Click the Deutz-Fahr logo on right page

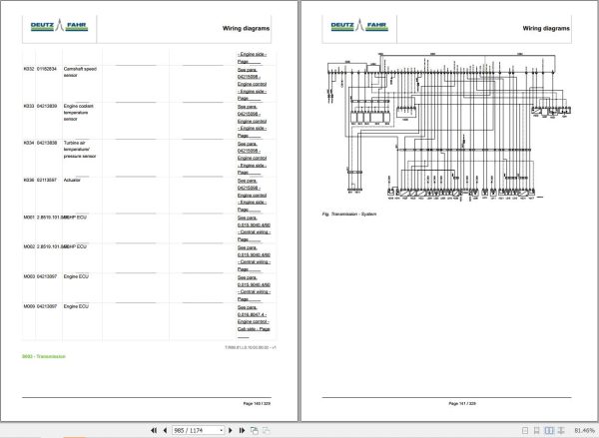pos(359,26)
